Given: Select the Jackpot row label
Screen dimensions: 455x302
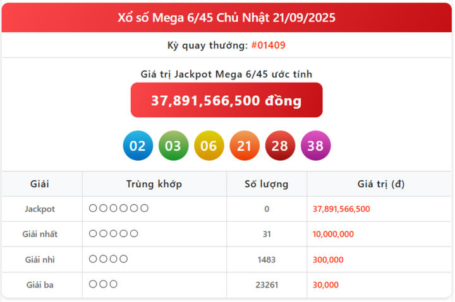Looking at the screenshot, I should pos(40,209).
